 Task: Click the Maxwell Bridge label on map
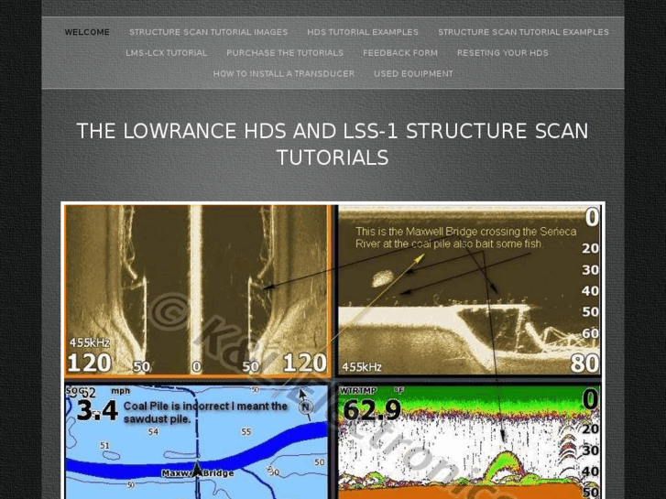[x=198, y=473]
